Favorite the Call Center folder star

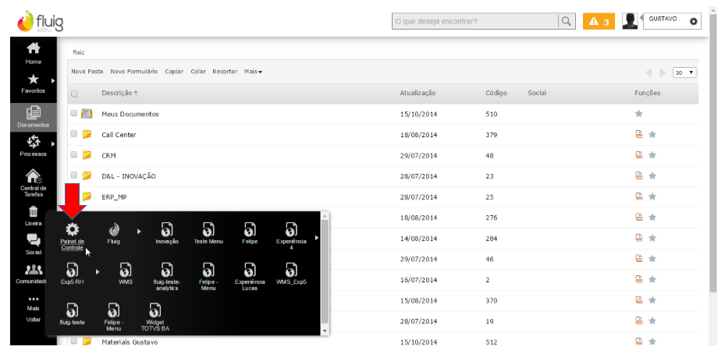652,134
